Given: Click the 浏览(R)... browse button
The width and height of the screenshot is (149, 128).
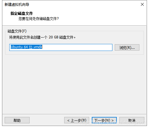Looking at the screenshot, I should tap(127, 47).
